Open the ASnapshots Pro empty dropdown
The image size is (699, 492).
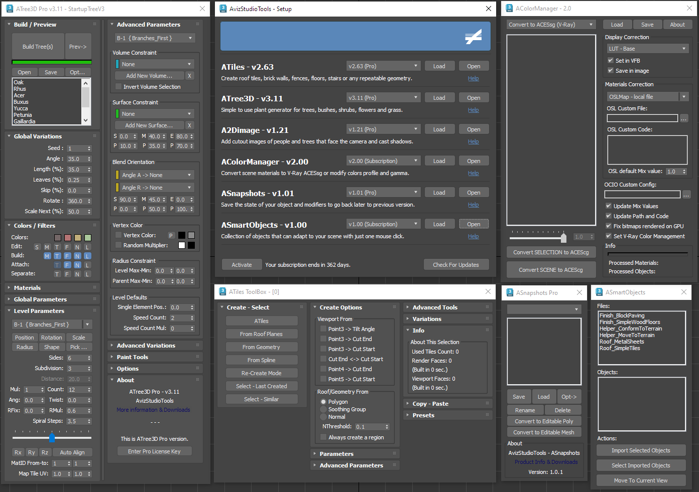click(x=544, y=309)
